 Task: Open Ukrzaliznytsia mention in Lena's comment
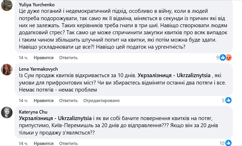coord(174,75)
